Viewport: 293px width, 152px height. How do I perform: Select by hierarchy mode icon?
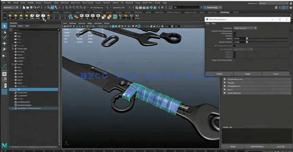49,8
